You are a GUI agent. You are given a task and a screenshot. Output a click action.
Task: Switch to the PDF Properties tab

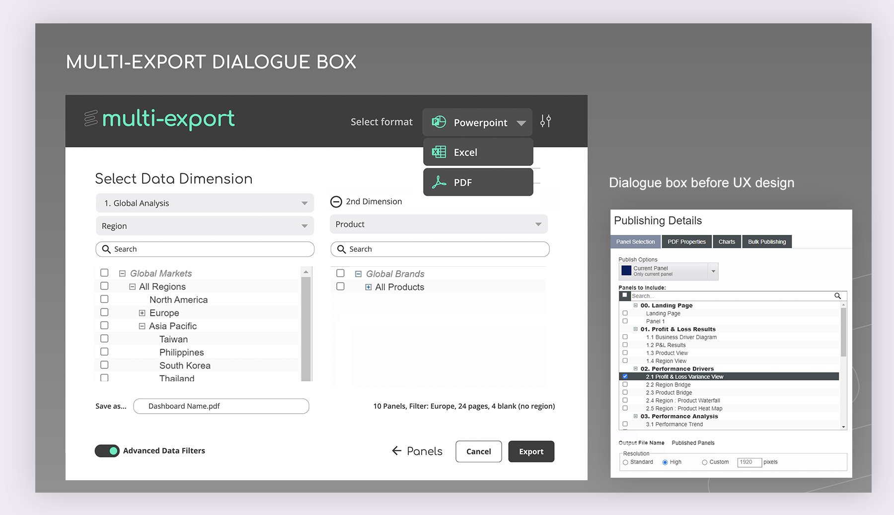point(686,242)
